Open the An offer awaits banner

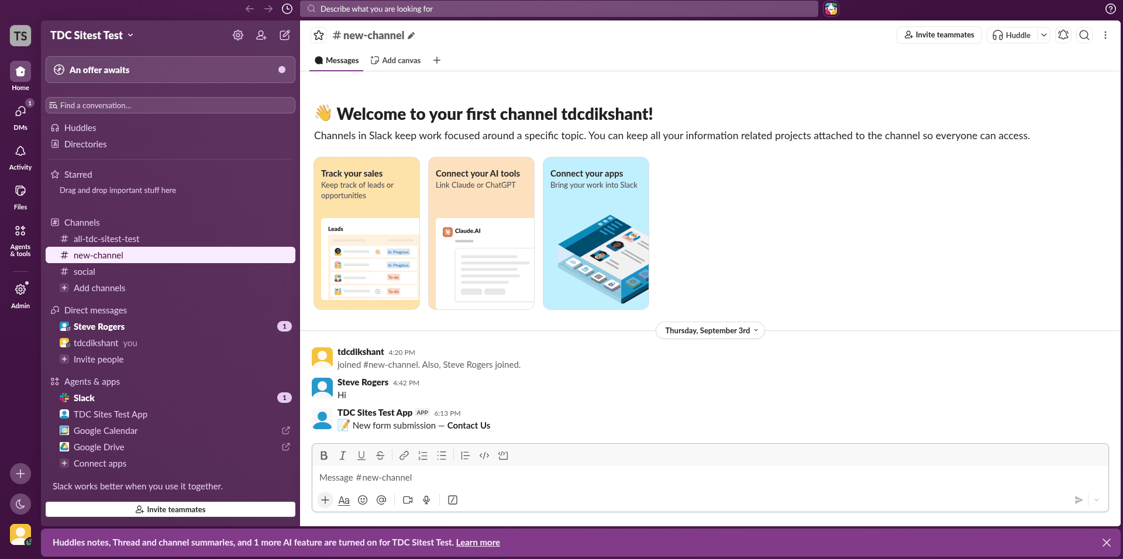(170, 70)
